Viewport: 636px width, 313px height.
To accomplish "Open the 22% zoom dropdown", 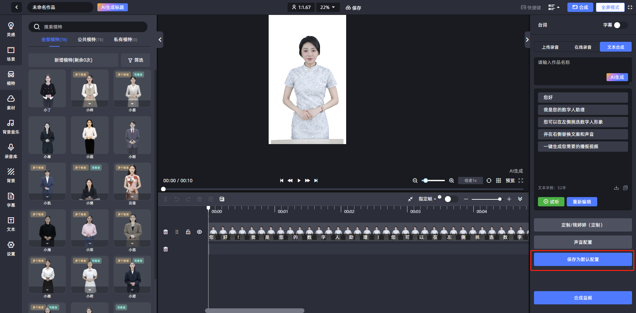I will click(x=328, y=7).
